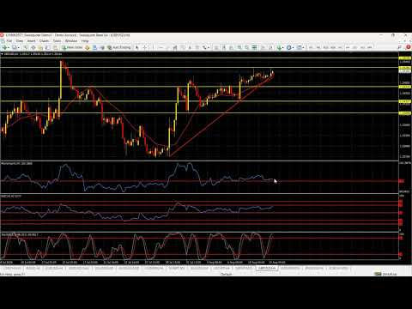Open the Window menu
The image size is (412, 309).
(71, 41)
